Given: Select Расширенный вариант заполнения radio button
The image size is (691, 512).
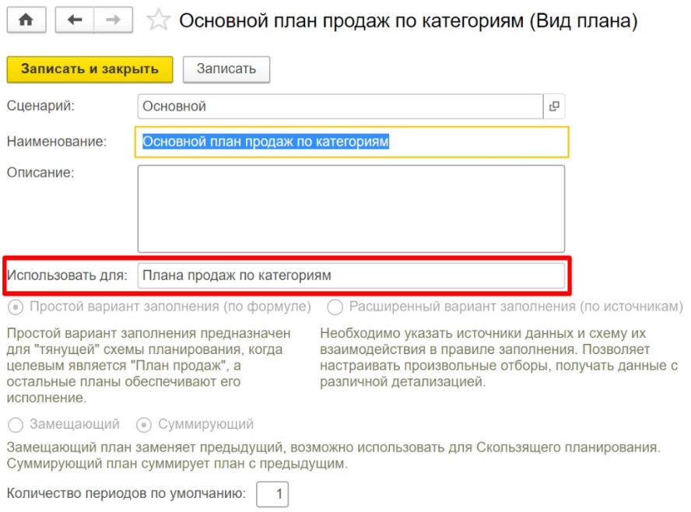Looking at the screenshot, I should 335,307.
